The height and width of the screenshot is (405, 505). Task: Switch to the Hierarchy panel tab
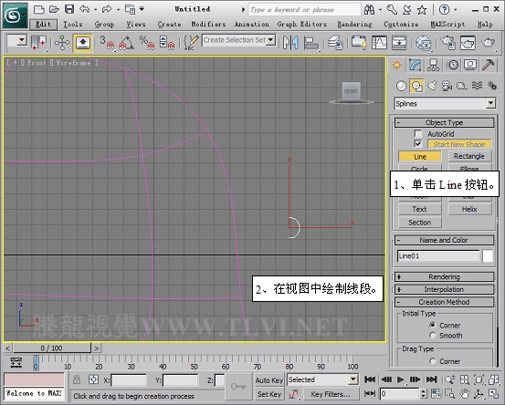433,66
